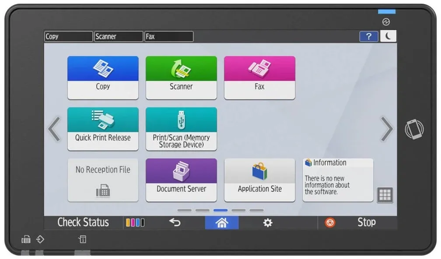Select Print/Scan Memory Storage Device
The width and height of the screenshot is (441, 259).
click(181, 129)
